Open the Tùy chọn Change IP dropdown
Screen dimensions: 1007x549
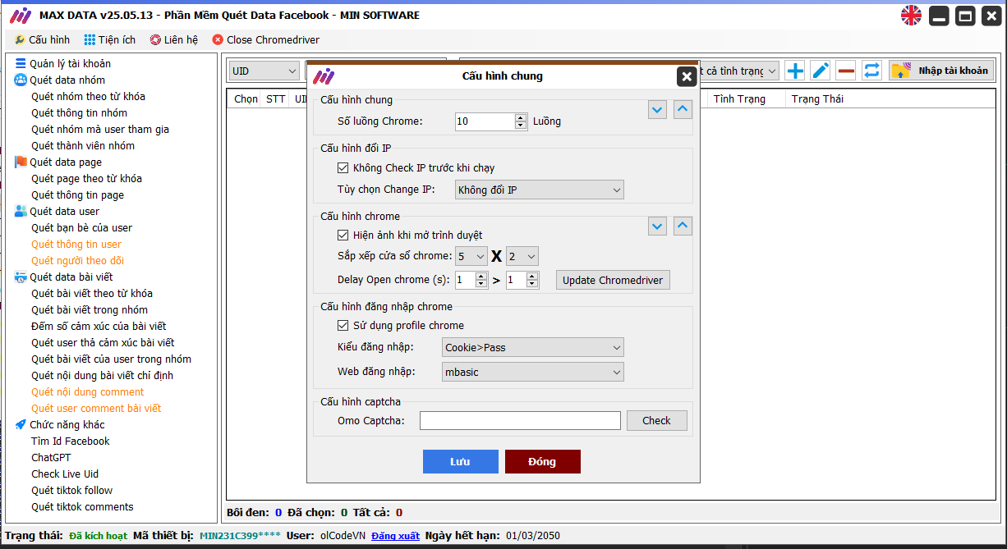click(x=539, y=190)
